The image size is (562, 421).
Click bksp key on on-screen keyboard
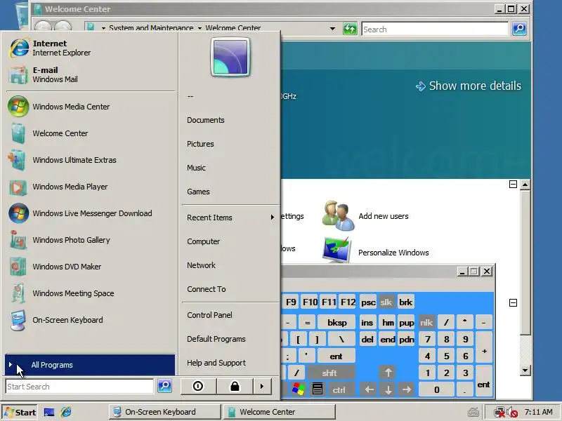pyautogui.click(x=337, y=323)
